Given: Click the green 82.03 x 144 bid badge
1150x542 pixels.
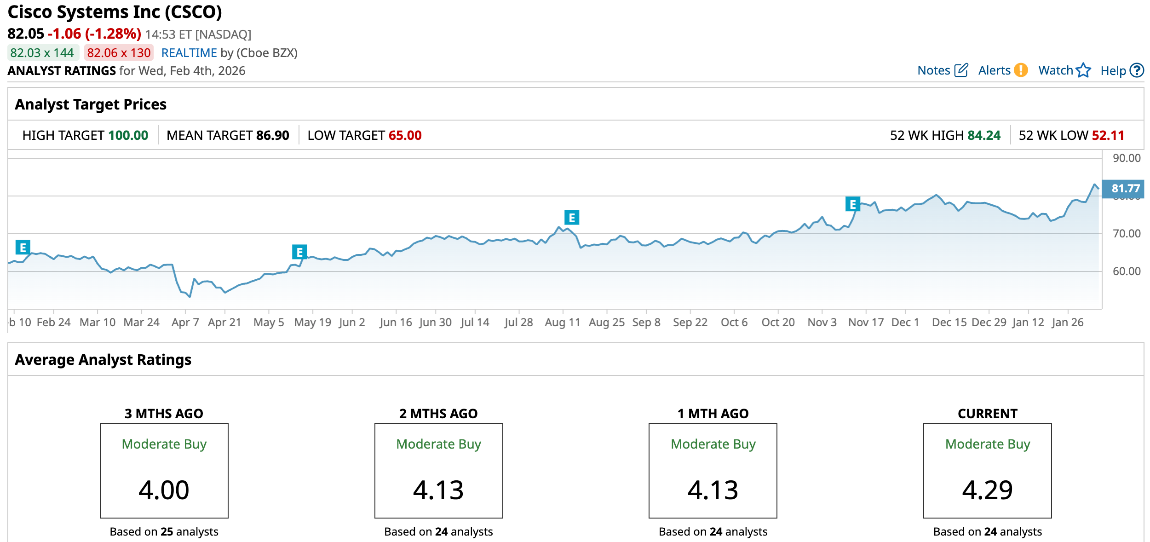Looking at the screenshot, I should [42, 53].
